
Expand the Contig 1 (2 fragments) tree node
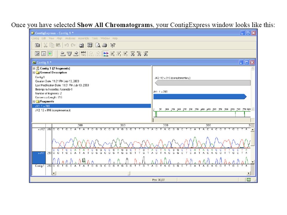34,69
